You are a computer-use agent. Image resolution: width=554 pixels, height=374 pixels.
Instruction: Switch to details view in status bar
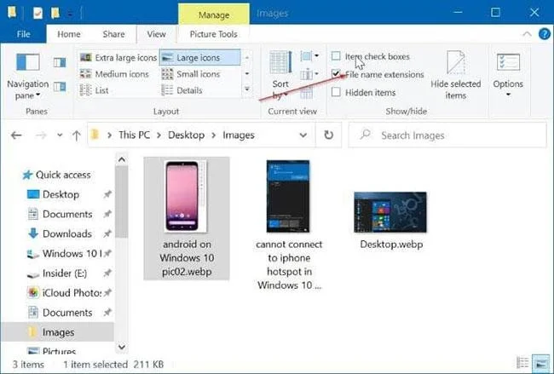pyautogui.click(x=522, y=363)
